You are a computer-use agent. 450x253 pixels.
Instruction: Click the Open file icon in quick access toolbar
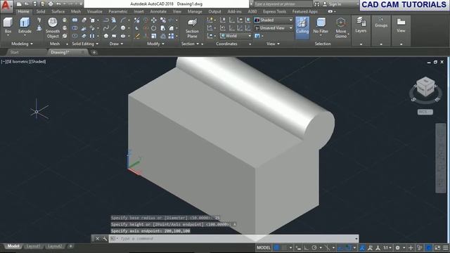point(27,4)
